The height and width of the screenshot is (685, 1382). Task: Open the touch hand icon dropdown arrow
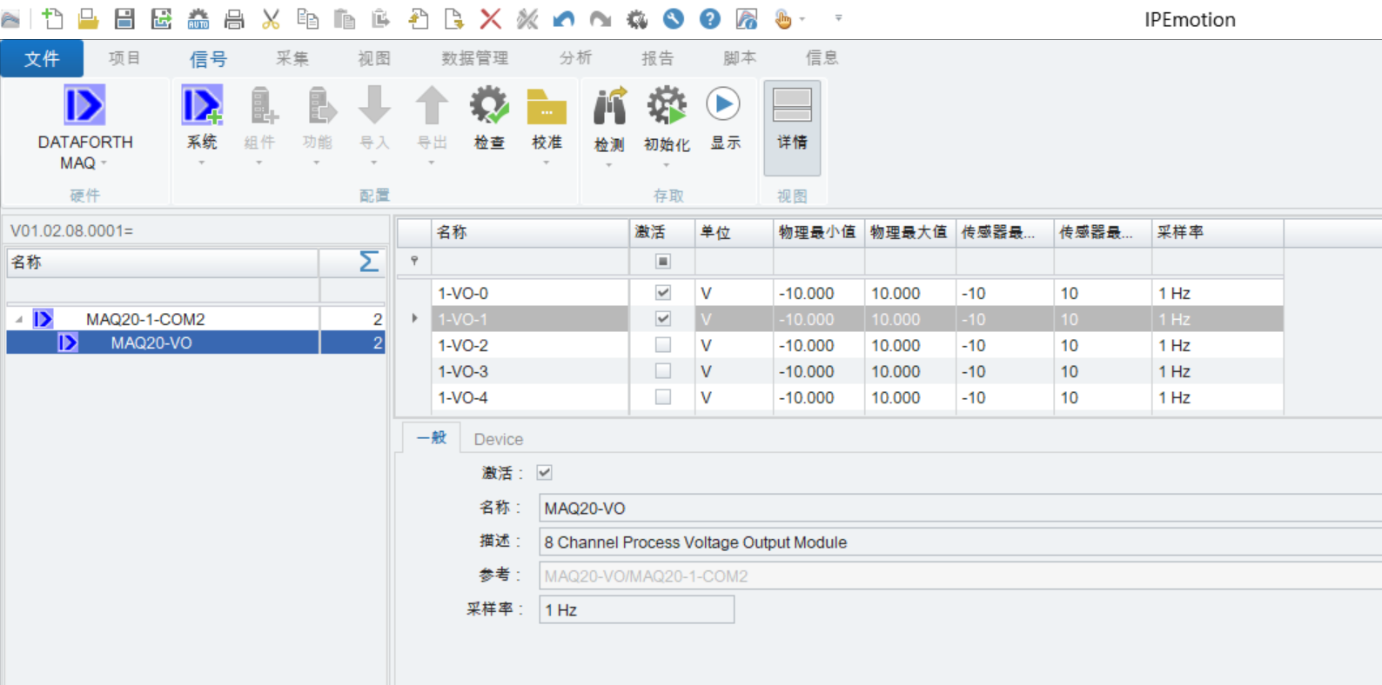click(802, 18)
